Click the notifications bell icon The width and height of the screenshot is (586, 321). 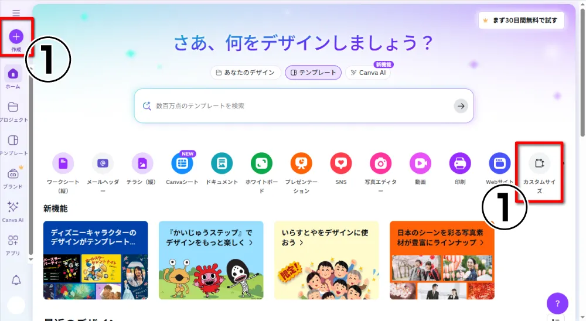[16, 280]
